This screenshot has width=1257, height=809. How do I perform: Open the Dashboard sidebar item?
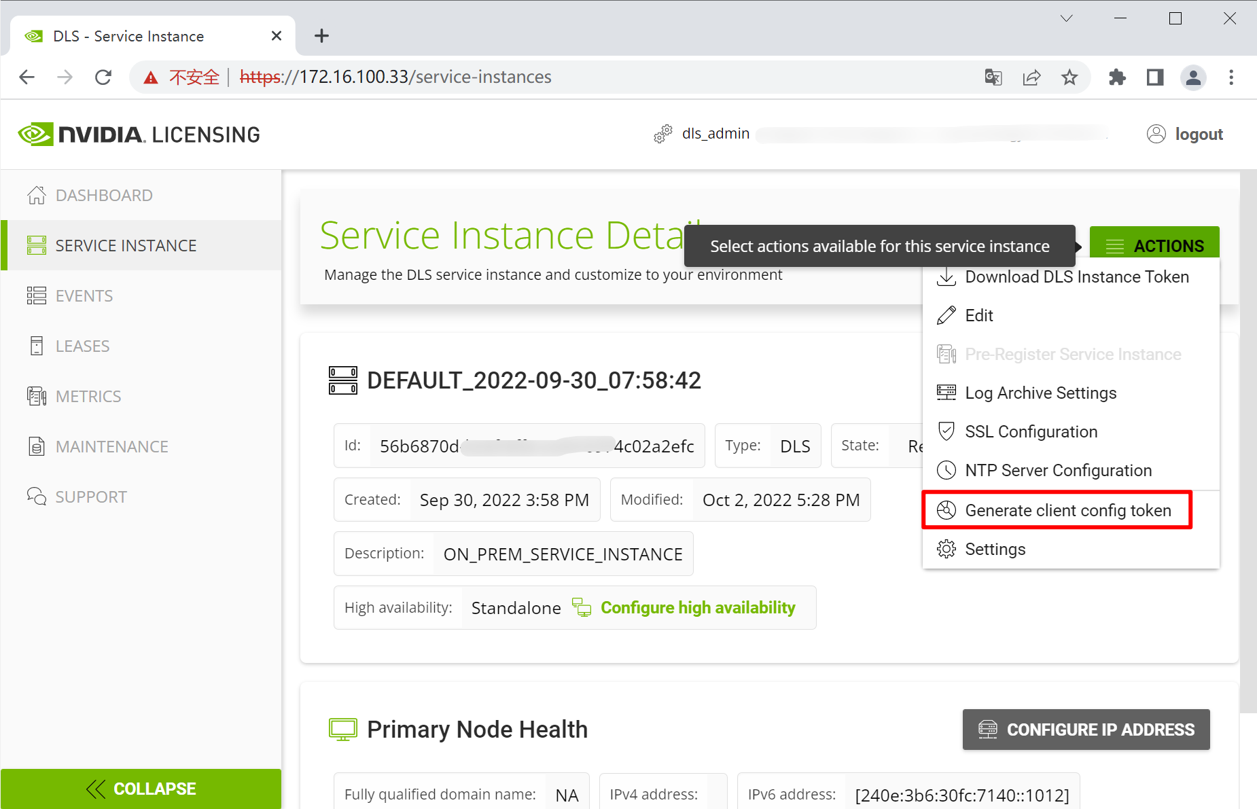click(104, 196)
